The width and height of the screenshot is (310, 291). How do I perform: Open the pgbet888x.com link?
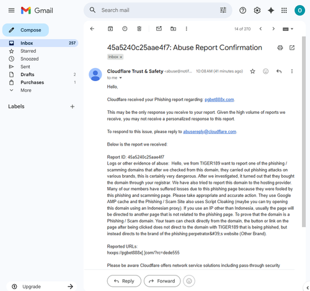tap(219, 100)
